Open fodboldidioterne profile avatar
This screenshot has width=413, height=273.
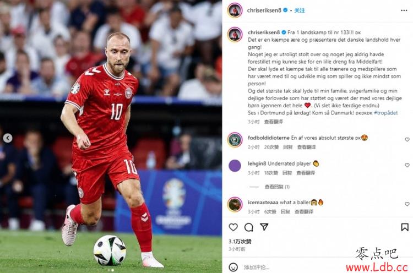tap(235, 140)
